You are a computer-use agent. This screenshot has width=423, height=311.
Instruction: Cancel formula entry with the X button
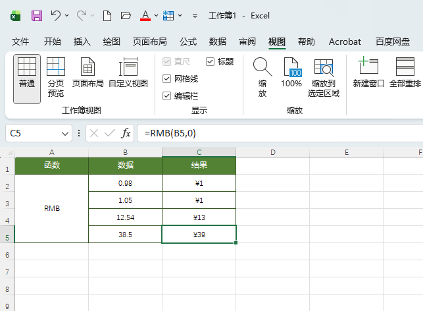click(x=94, y=133)
